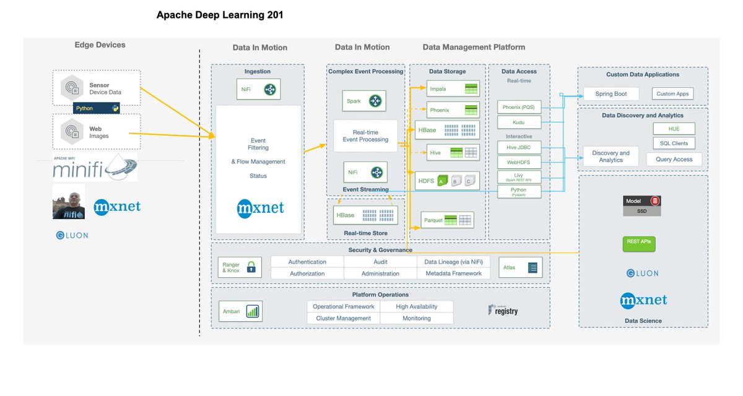743x396 pixels.
Task: Click the green REST APIs button
Action: point(638,244)
